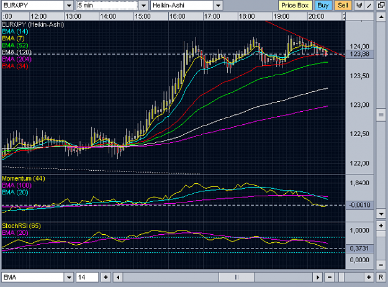Click the Momentum (44) indicator label

(x=24, y=178)
